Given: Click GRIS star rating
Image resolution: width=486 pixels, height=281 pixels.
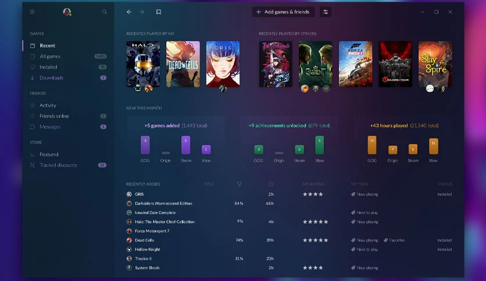Looking at the screenshot, I should (313, 194).
